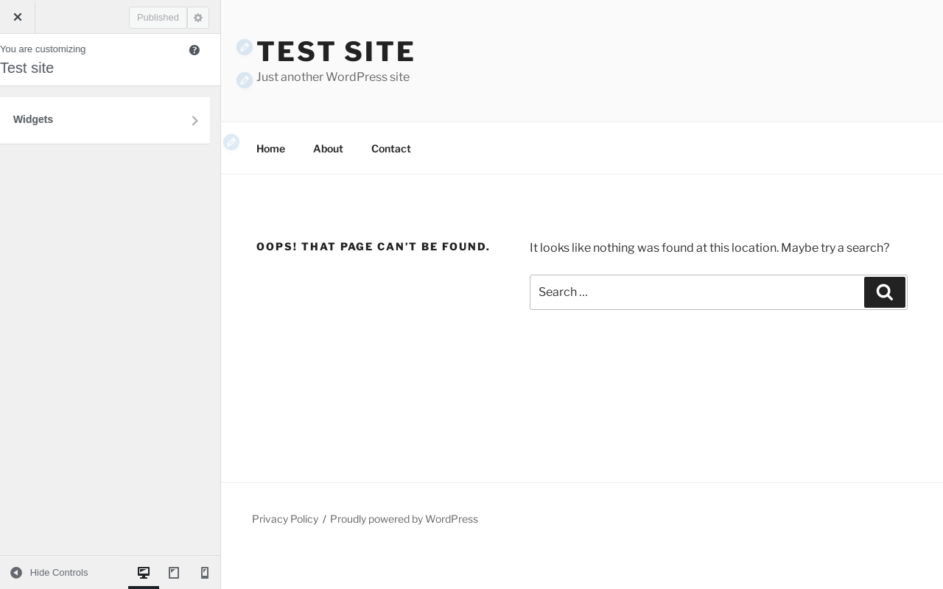Click the Hide Controls arrow icon
943x589 pixels.
(x=16, y=573)
